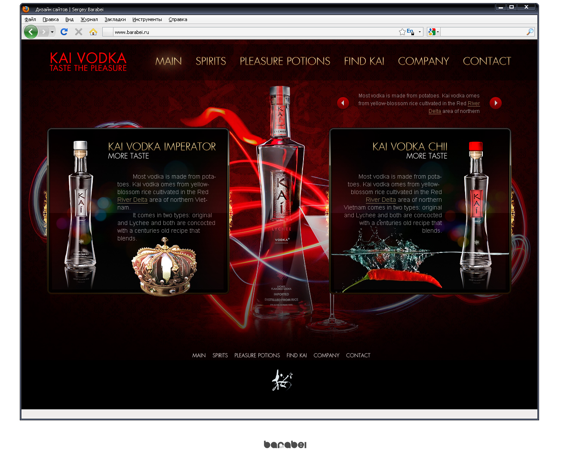Click the KAI VODKA IMPERATOR heading

tap(162, 146)
